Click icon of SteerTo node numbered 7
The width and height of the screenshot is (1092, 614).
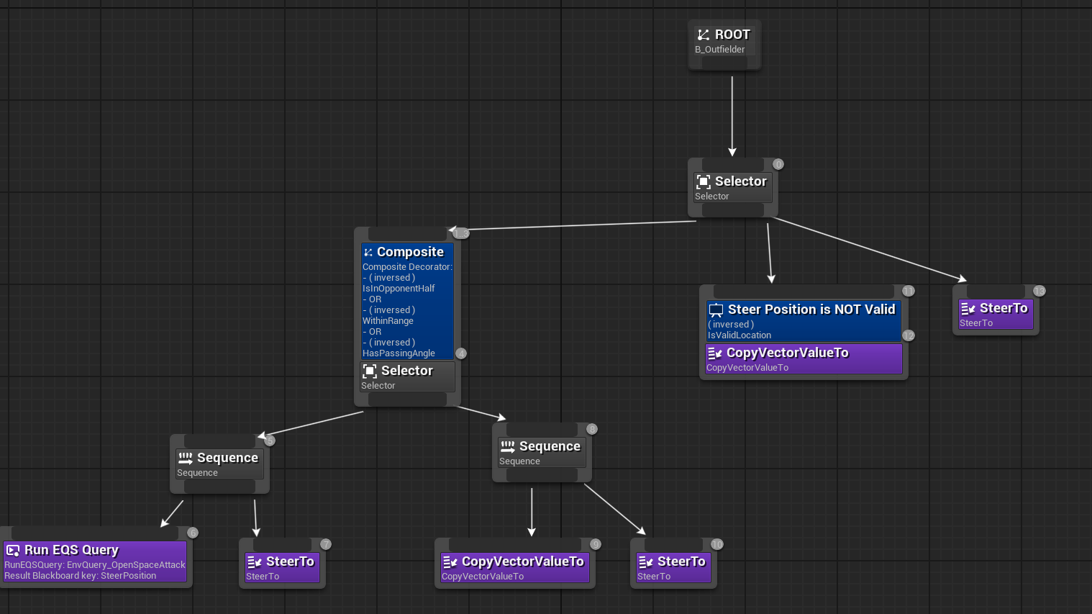point(255,561)
